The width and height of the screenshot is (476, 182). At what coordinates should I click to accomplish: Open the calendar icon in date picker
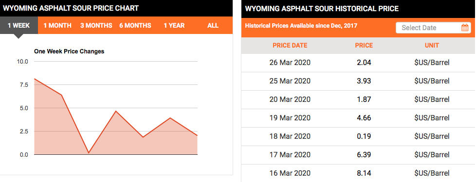click(x=464, y=28)
